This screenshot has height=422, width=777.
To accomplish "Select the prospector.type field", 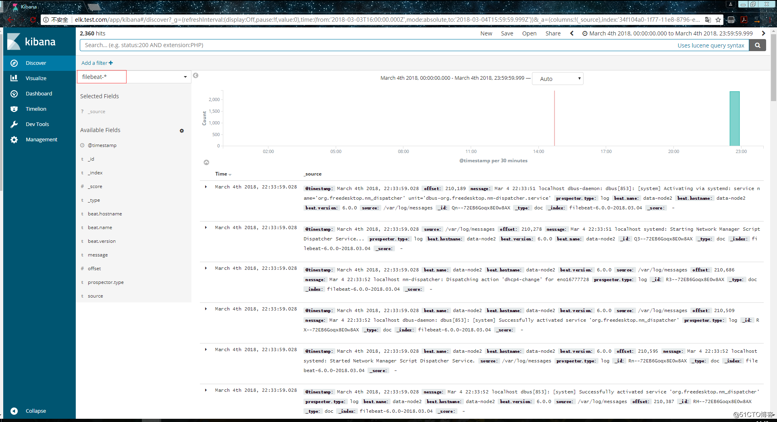I will (106, 282).
